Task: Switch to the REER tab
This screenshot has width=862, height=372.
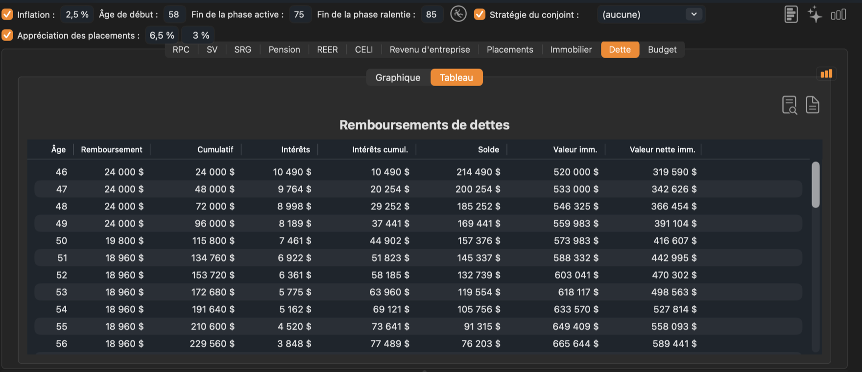Action: click(x=327, y=49)
